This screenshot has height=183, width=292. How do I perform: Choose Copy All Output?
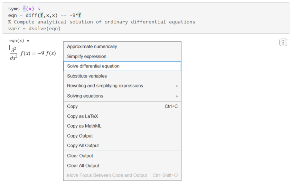point(83,145)
